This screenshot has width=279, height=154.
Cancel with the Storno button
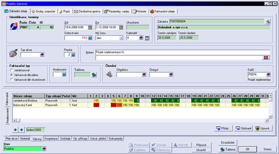click(x=267, y=149)
